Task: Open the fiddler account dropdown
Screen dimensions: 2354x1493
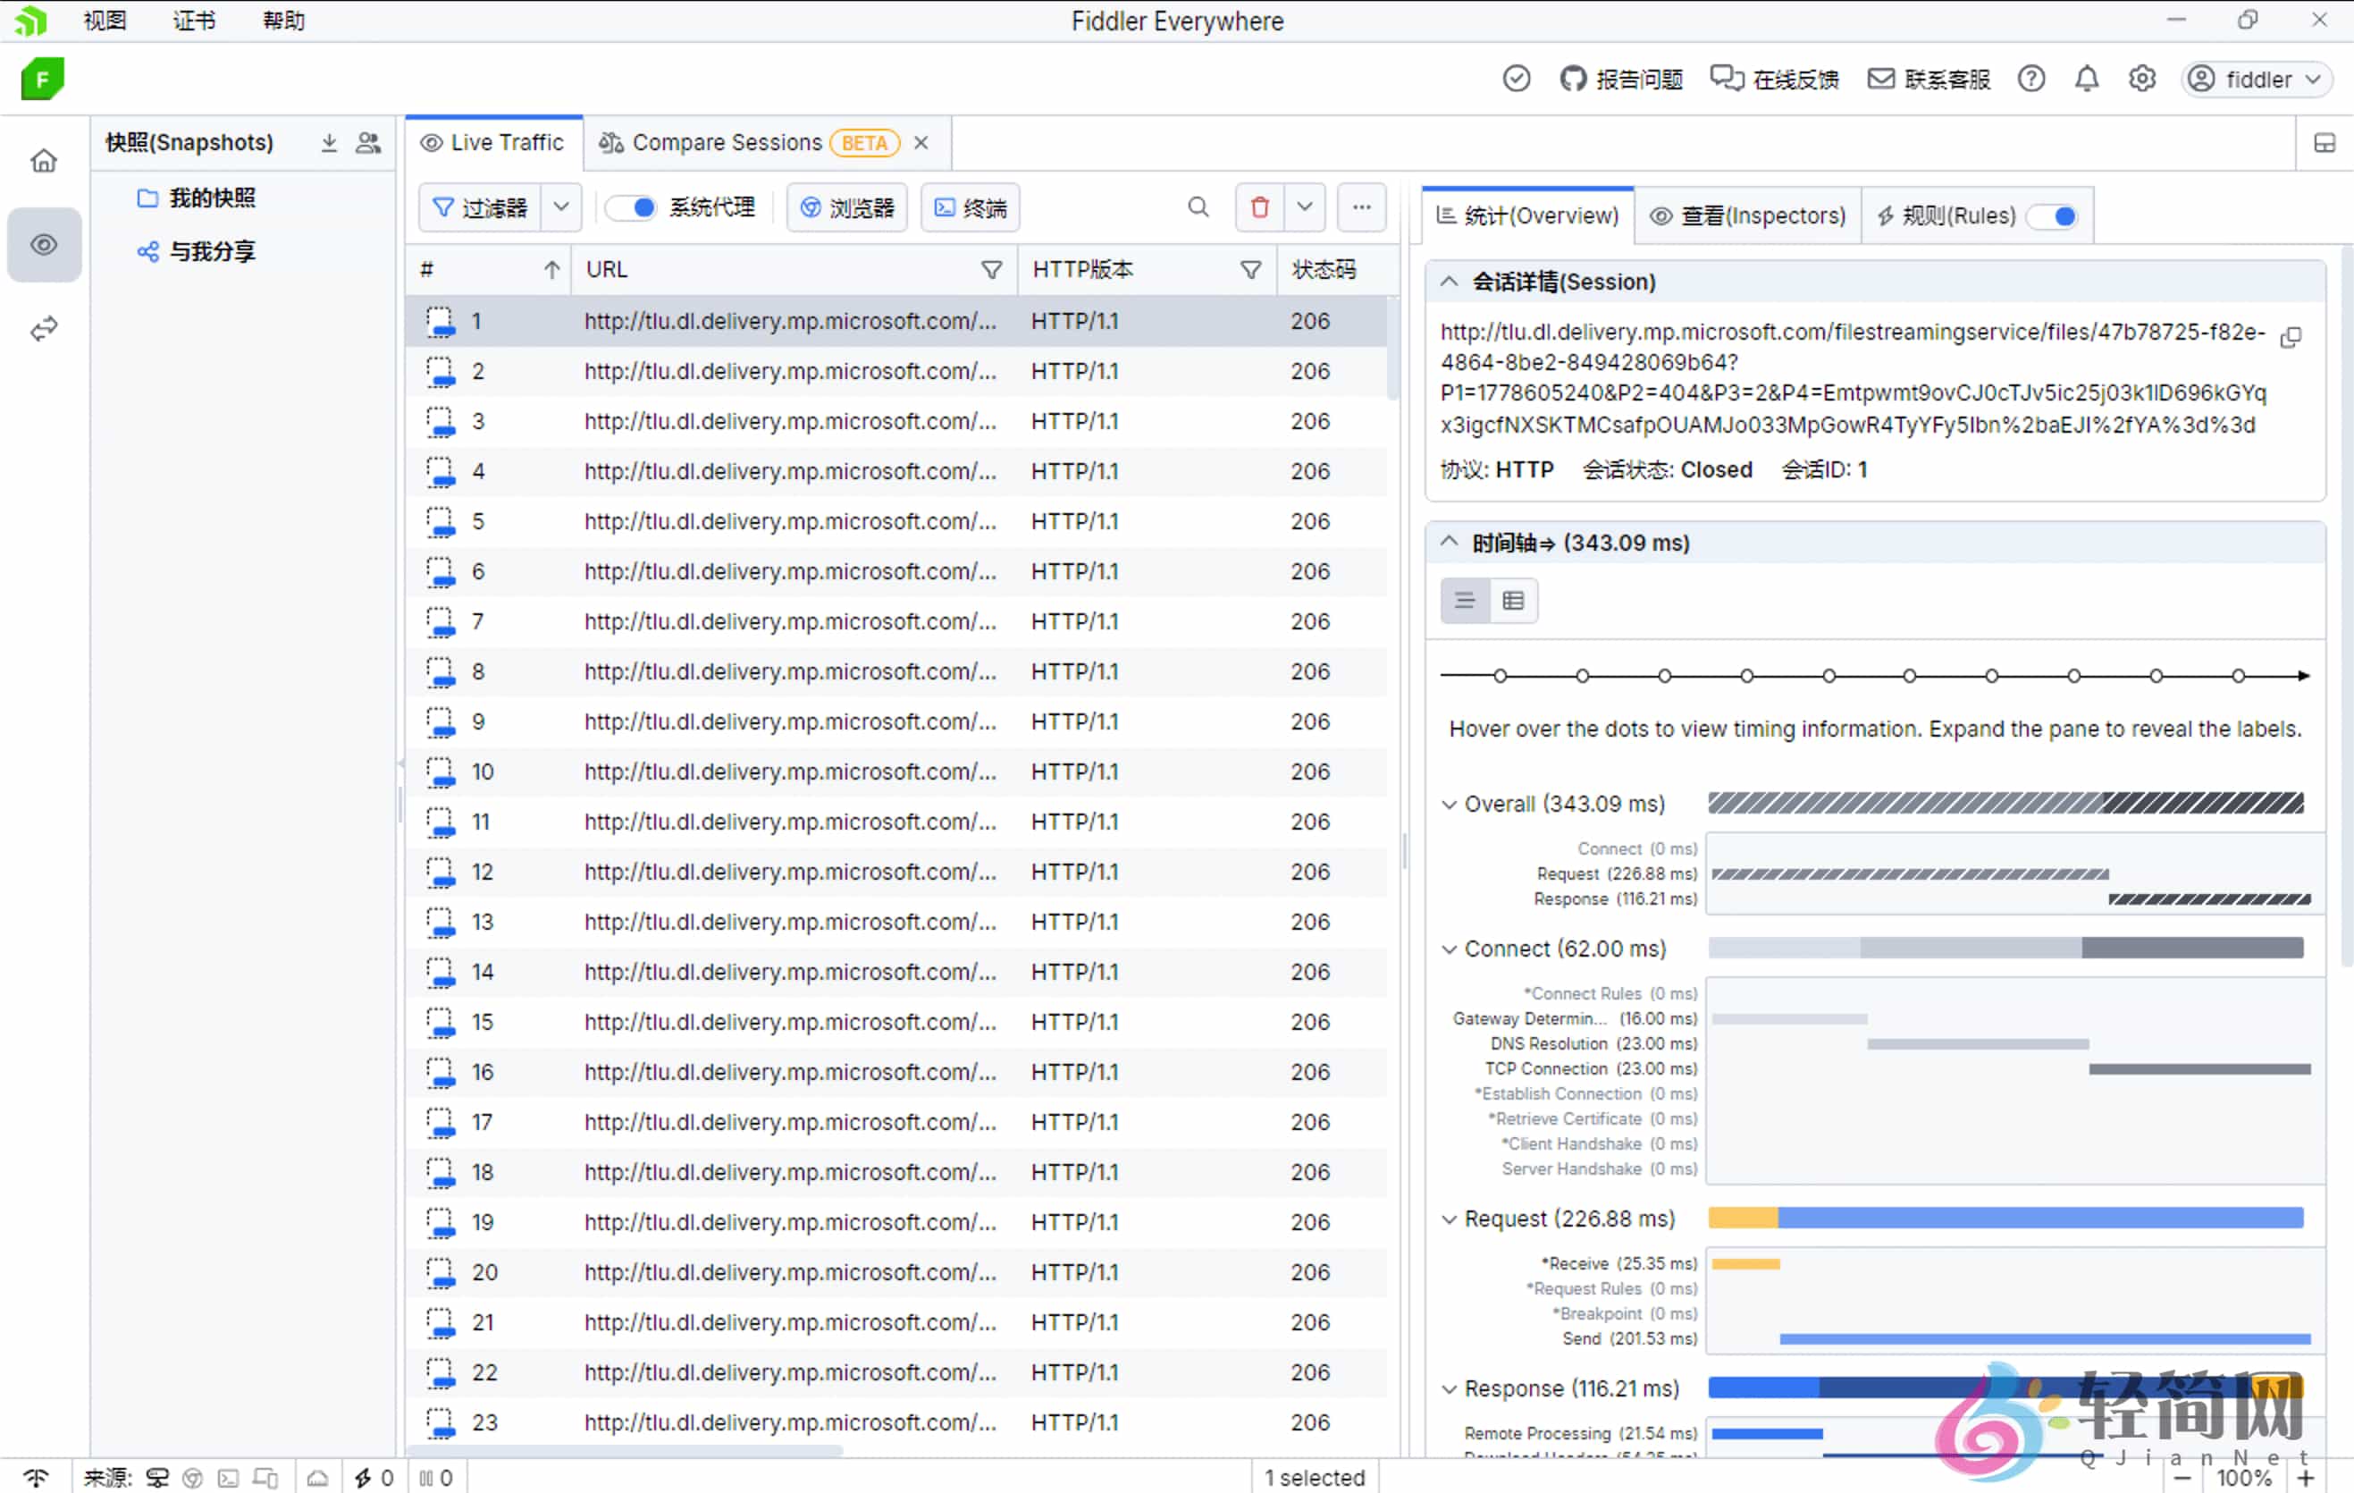Action: 2257,80
